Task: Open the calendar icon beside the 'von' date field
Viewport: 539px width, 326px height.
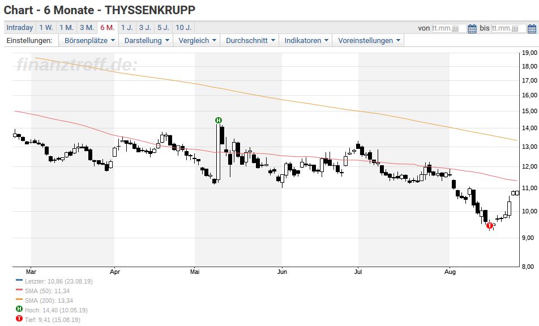Action: [472, 28]
